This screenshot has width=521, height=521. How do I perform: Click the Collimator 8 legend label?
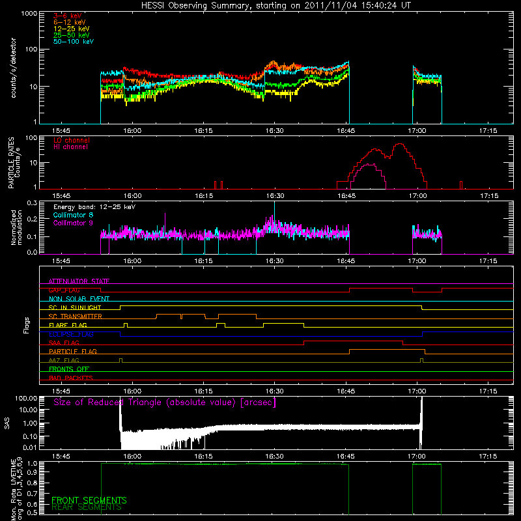tap(73, 215)
